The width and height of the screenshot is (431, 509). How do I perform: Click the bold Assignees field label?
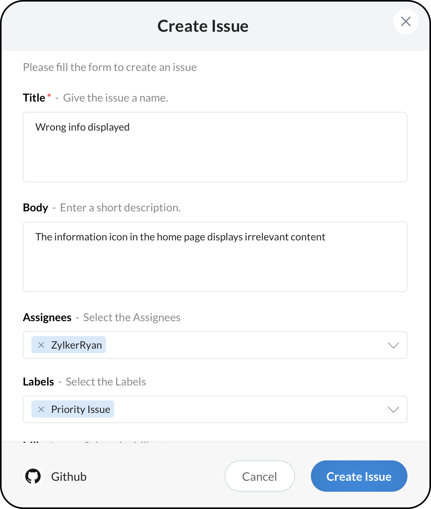[x=47, y=317]
